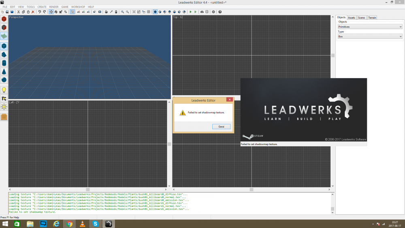This screenshot has width=405, height=228.
Task: Select the sphere primitive tool
Action: point(4,80)
